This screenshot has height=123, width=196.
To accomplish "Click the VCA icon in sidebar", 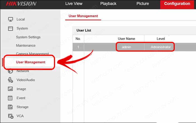I will coord(11,116).
